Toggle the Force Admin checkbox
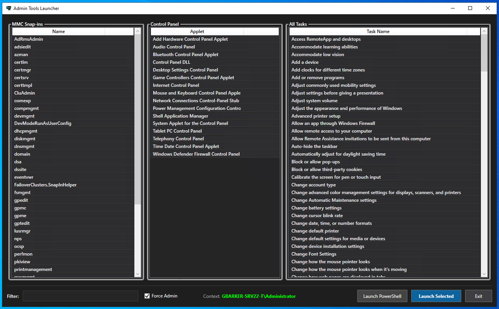 click(x=147, y=296)
